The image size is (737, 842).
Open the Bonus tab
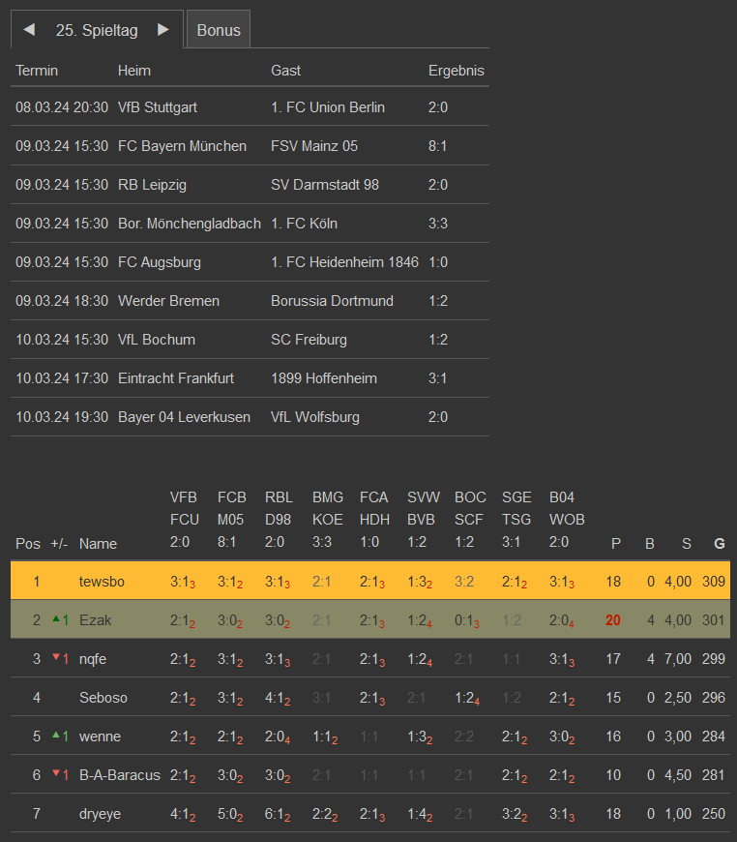219,30
